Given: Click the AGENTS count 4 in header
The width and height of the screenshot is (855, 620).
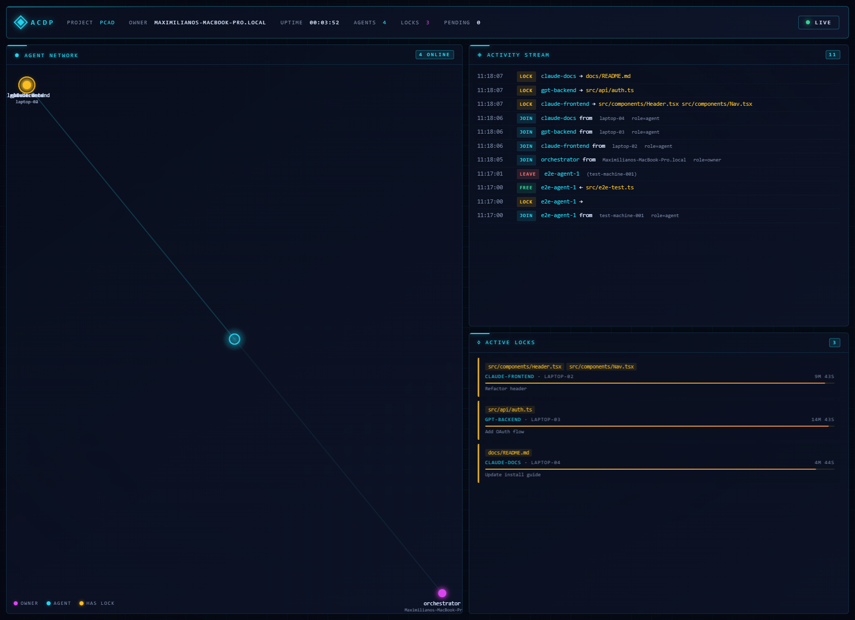Looking at the screenshot, I should coord(385,23).
